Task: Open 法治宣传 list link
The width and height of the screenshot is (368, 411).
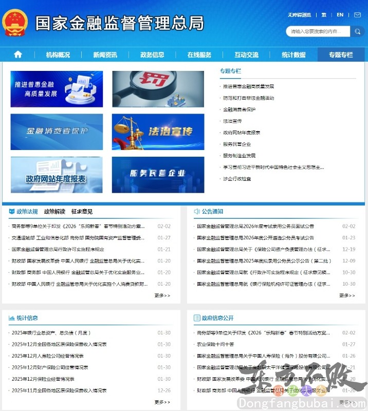Action: (232, 121)
